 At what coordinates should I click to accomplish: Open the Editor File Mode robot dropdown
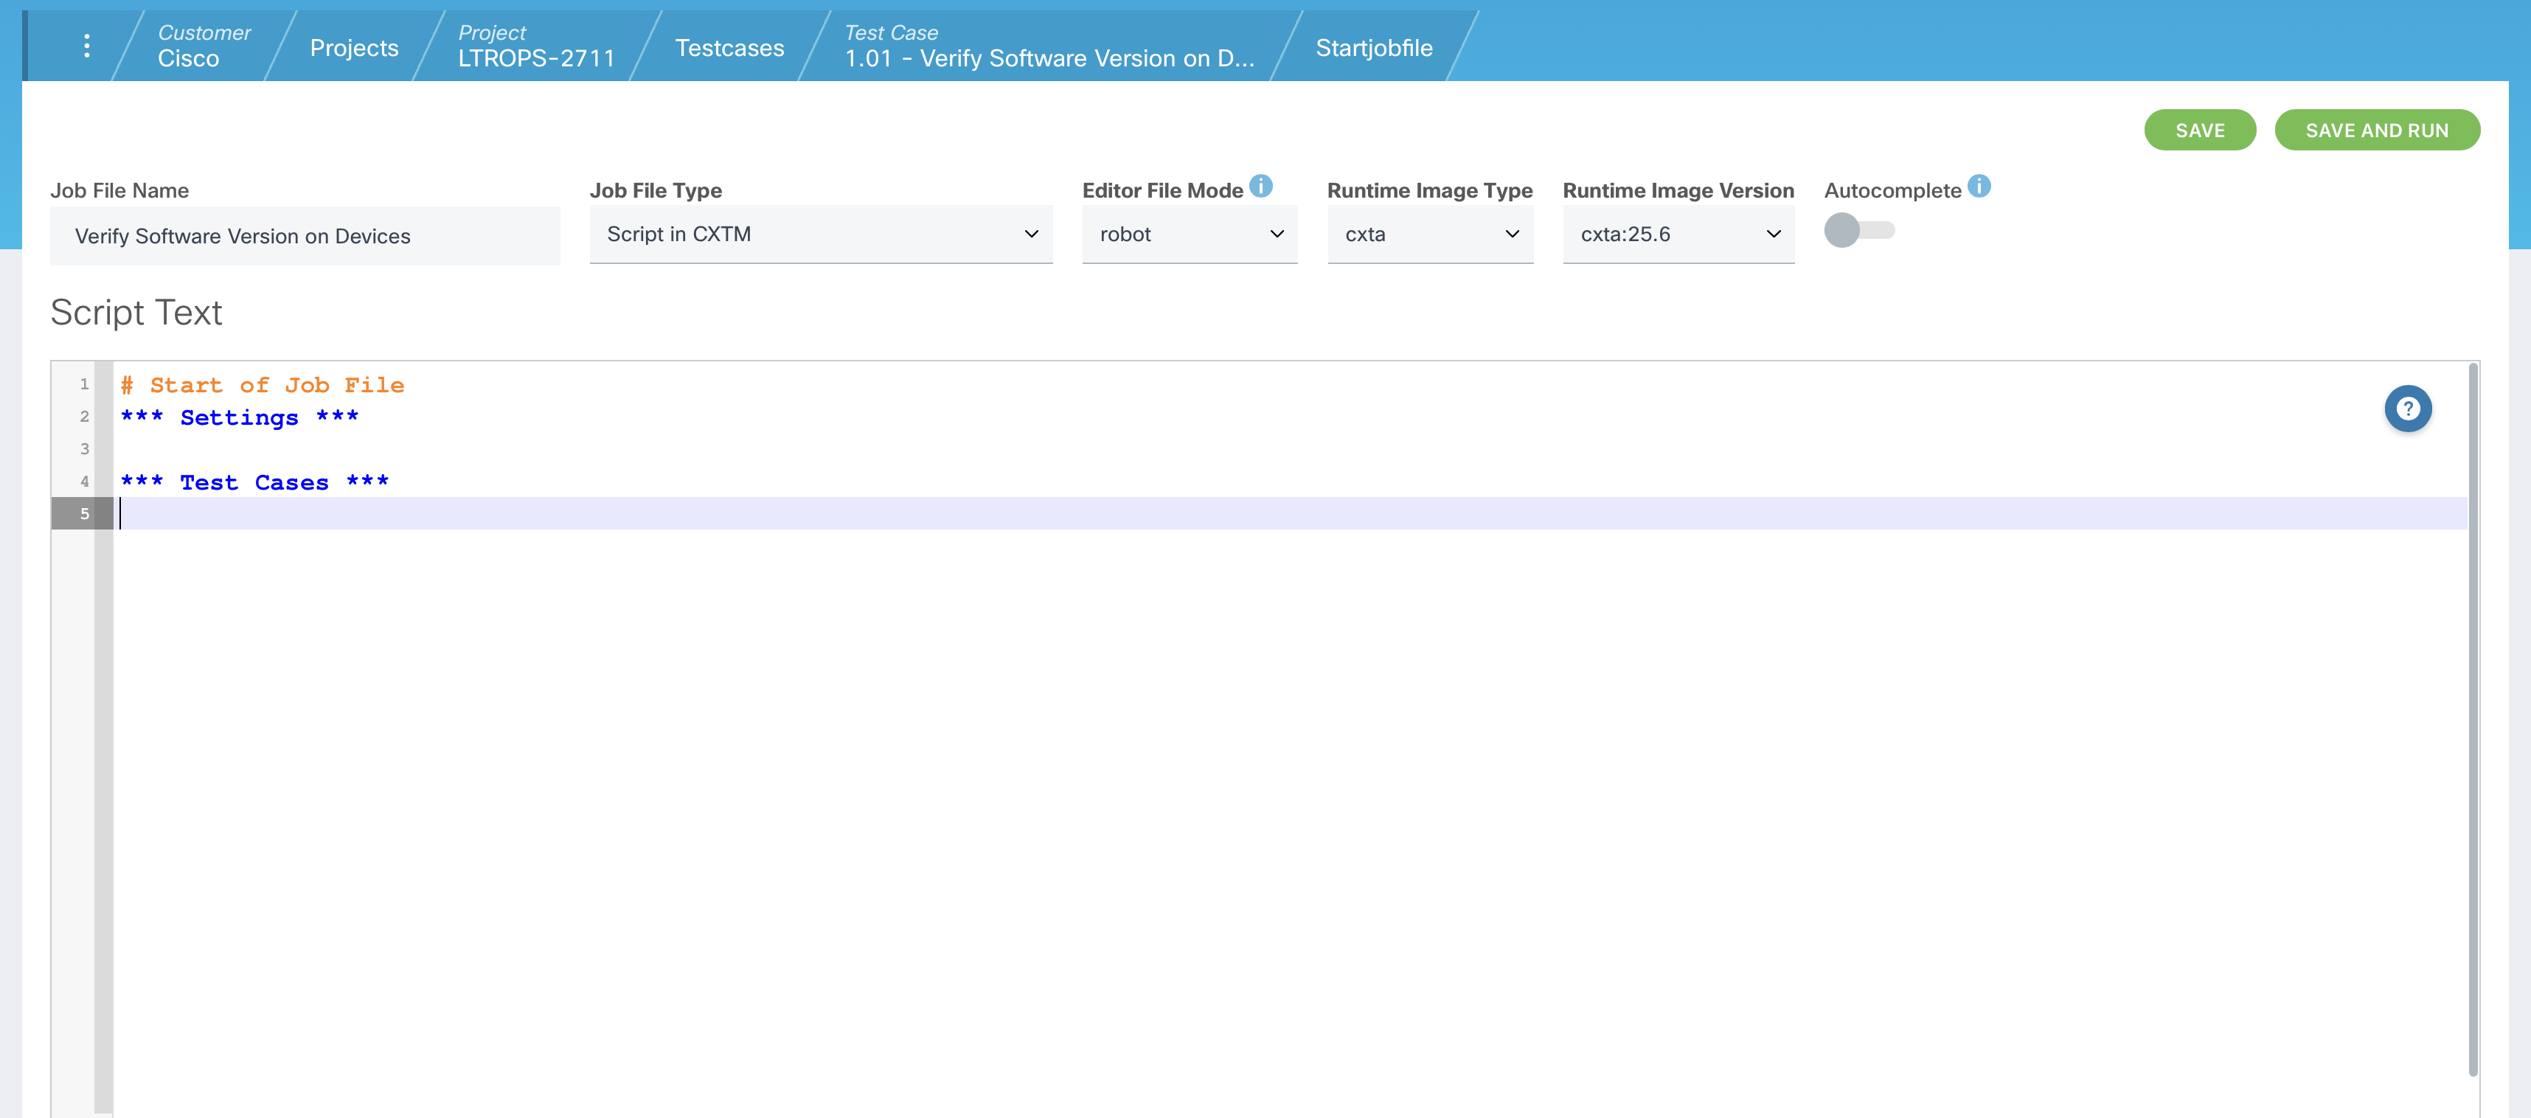1189,235
